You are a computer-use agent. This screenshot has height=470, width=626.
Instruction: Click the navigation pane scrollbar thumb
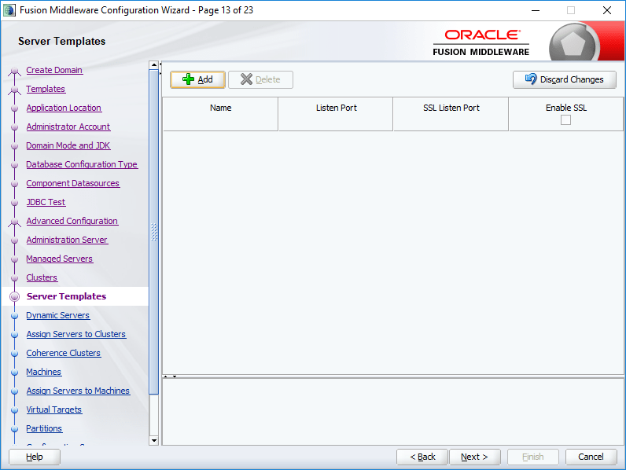tap(153, 232)
